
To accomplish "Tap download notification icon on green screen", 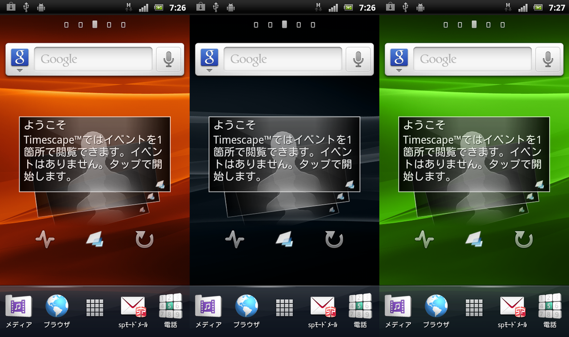I will pyautogui.click(x=391, y=7).
